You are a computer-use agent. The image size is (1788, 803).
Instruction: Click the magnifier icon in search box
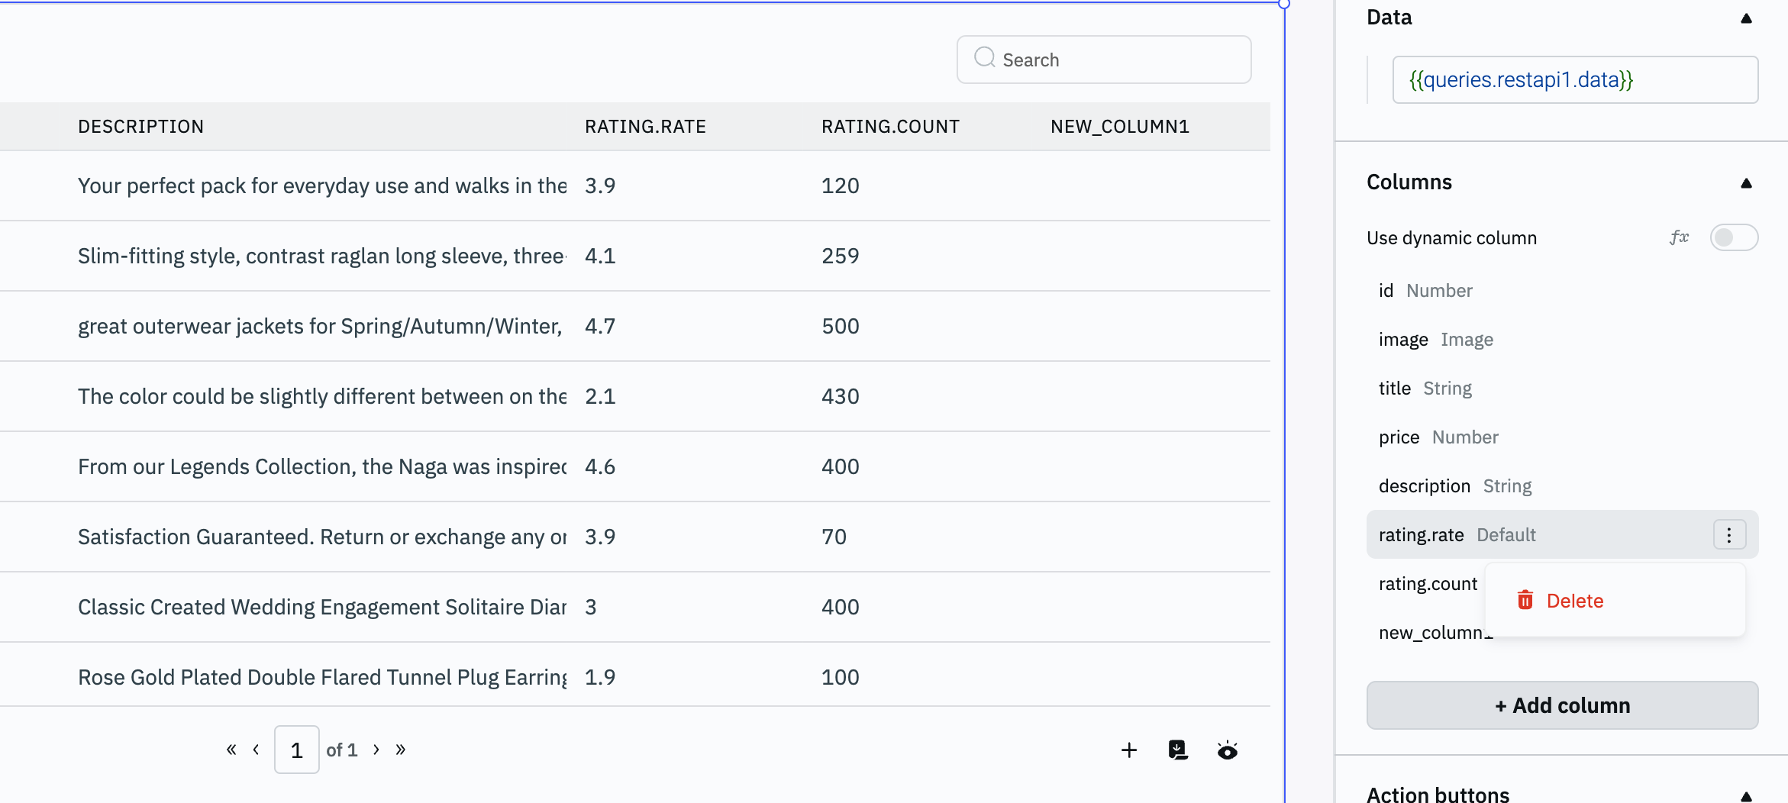tap(985, 58)
